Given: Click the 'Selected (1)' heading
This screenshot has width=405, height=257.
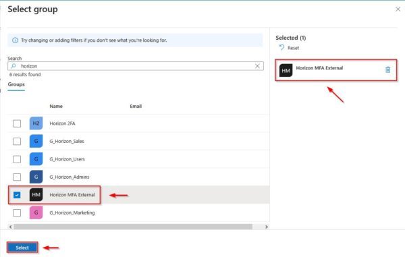Looking at the screenshot, I should 290,38.
